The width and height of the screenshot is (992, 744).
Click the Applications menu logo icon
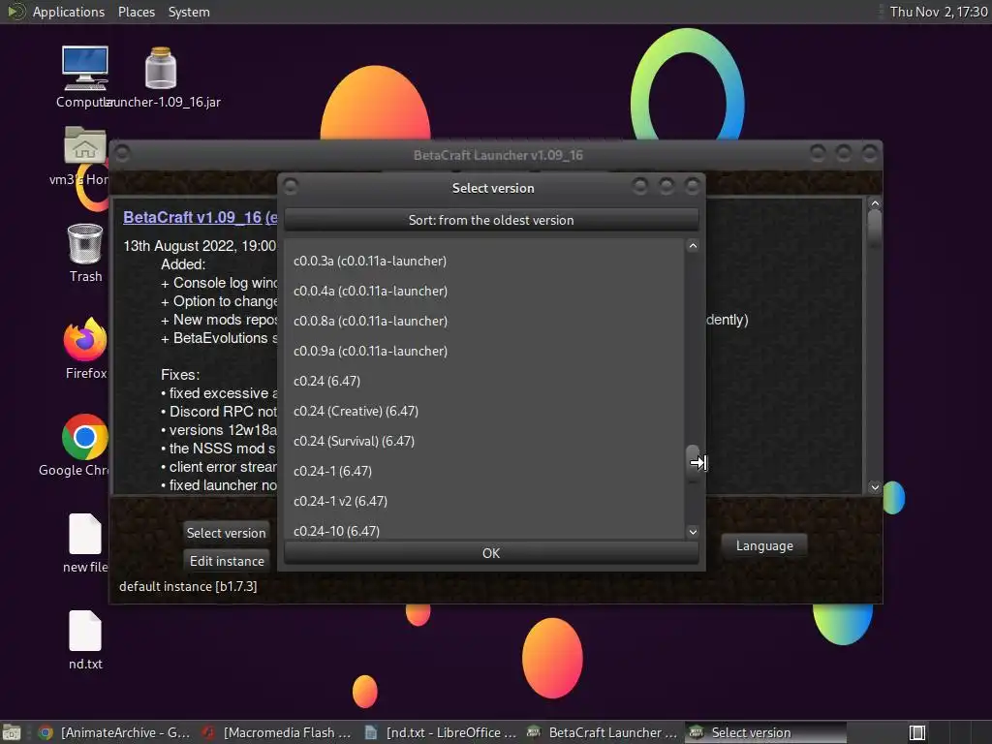tap(15, 12)
